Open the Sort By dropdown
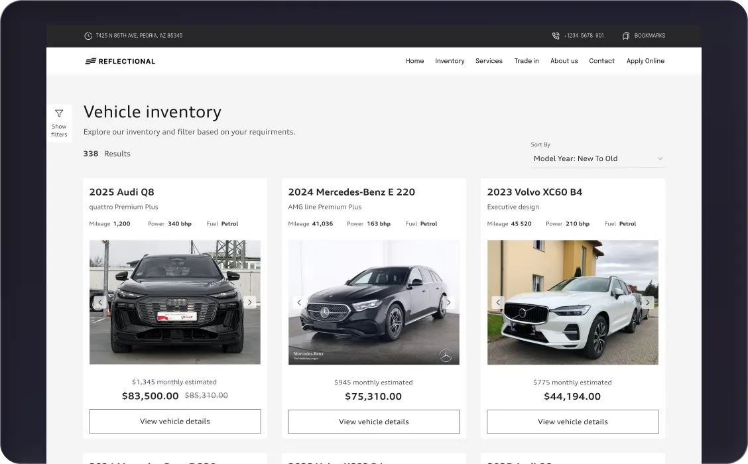The image size is (748, 464). pos(597,158)
